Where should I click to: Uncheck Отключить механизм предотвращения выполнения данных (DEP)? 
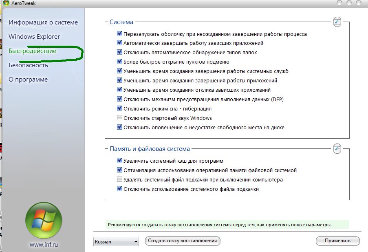(119, 99)
